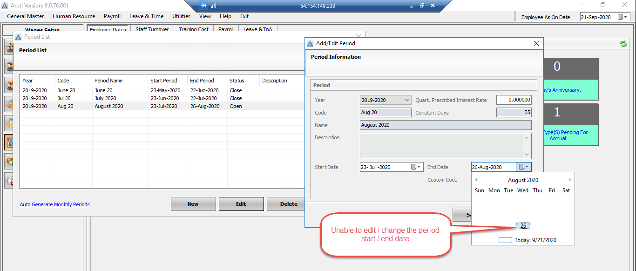The height and width of the screenshot is (271, 636).
Task: Check the Today checkbox in the calendar popup
Action: point(505,240)
